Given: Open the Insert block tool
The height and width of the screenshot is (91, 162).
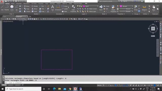Looking at the screenshot, I should (x=101, y=8).
